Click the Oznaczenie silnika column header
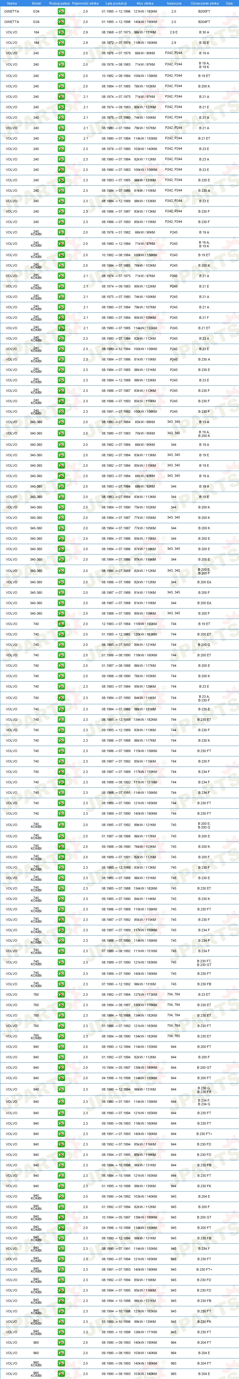 204,3
